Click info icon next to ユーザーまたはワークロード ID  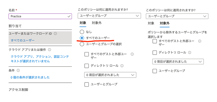[x=55, y=34]
